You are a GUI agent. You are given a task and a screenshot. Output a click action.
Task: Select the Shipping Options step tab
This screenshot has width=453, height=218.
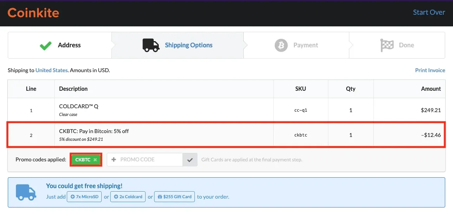[x=177, y=45]
